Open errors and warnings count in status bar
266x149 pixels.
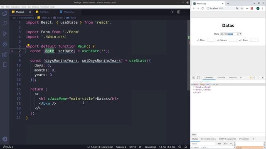point(8,147)
